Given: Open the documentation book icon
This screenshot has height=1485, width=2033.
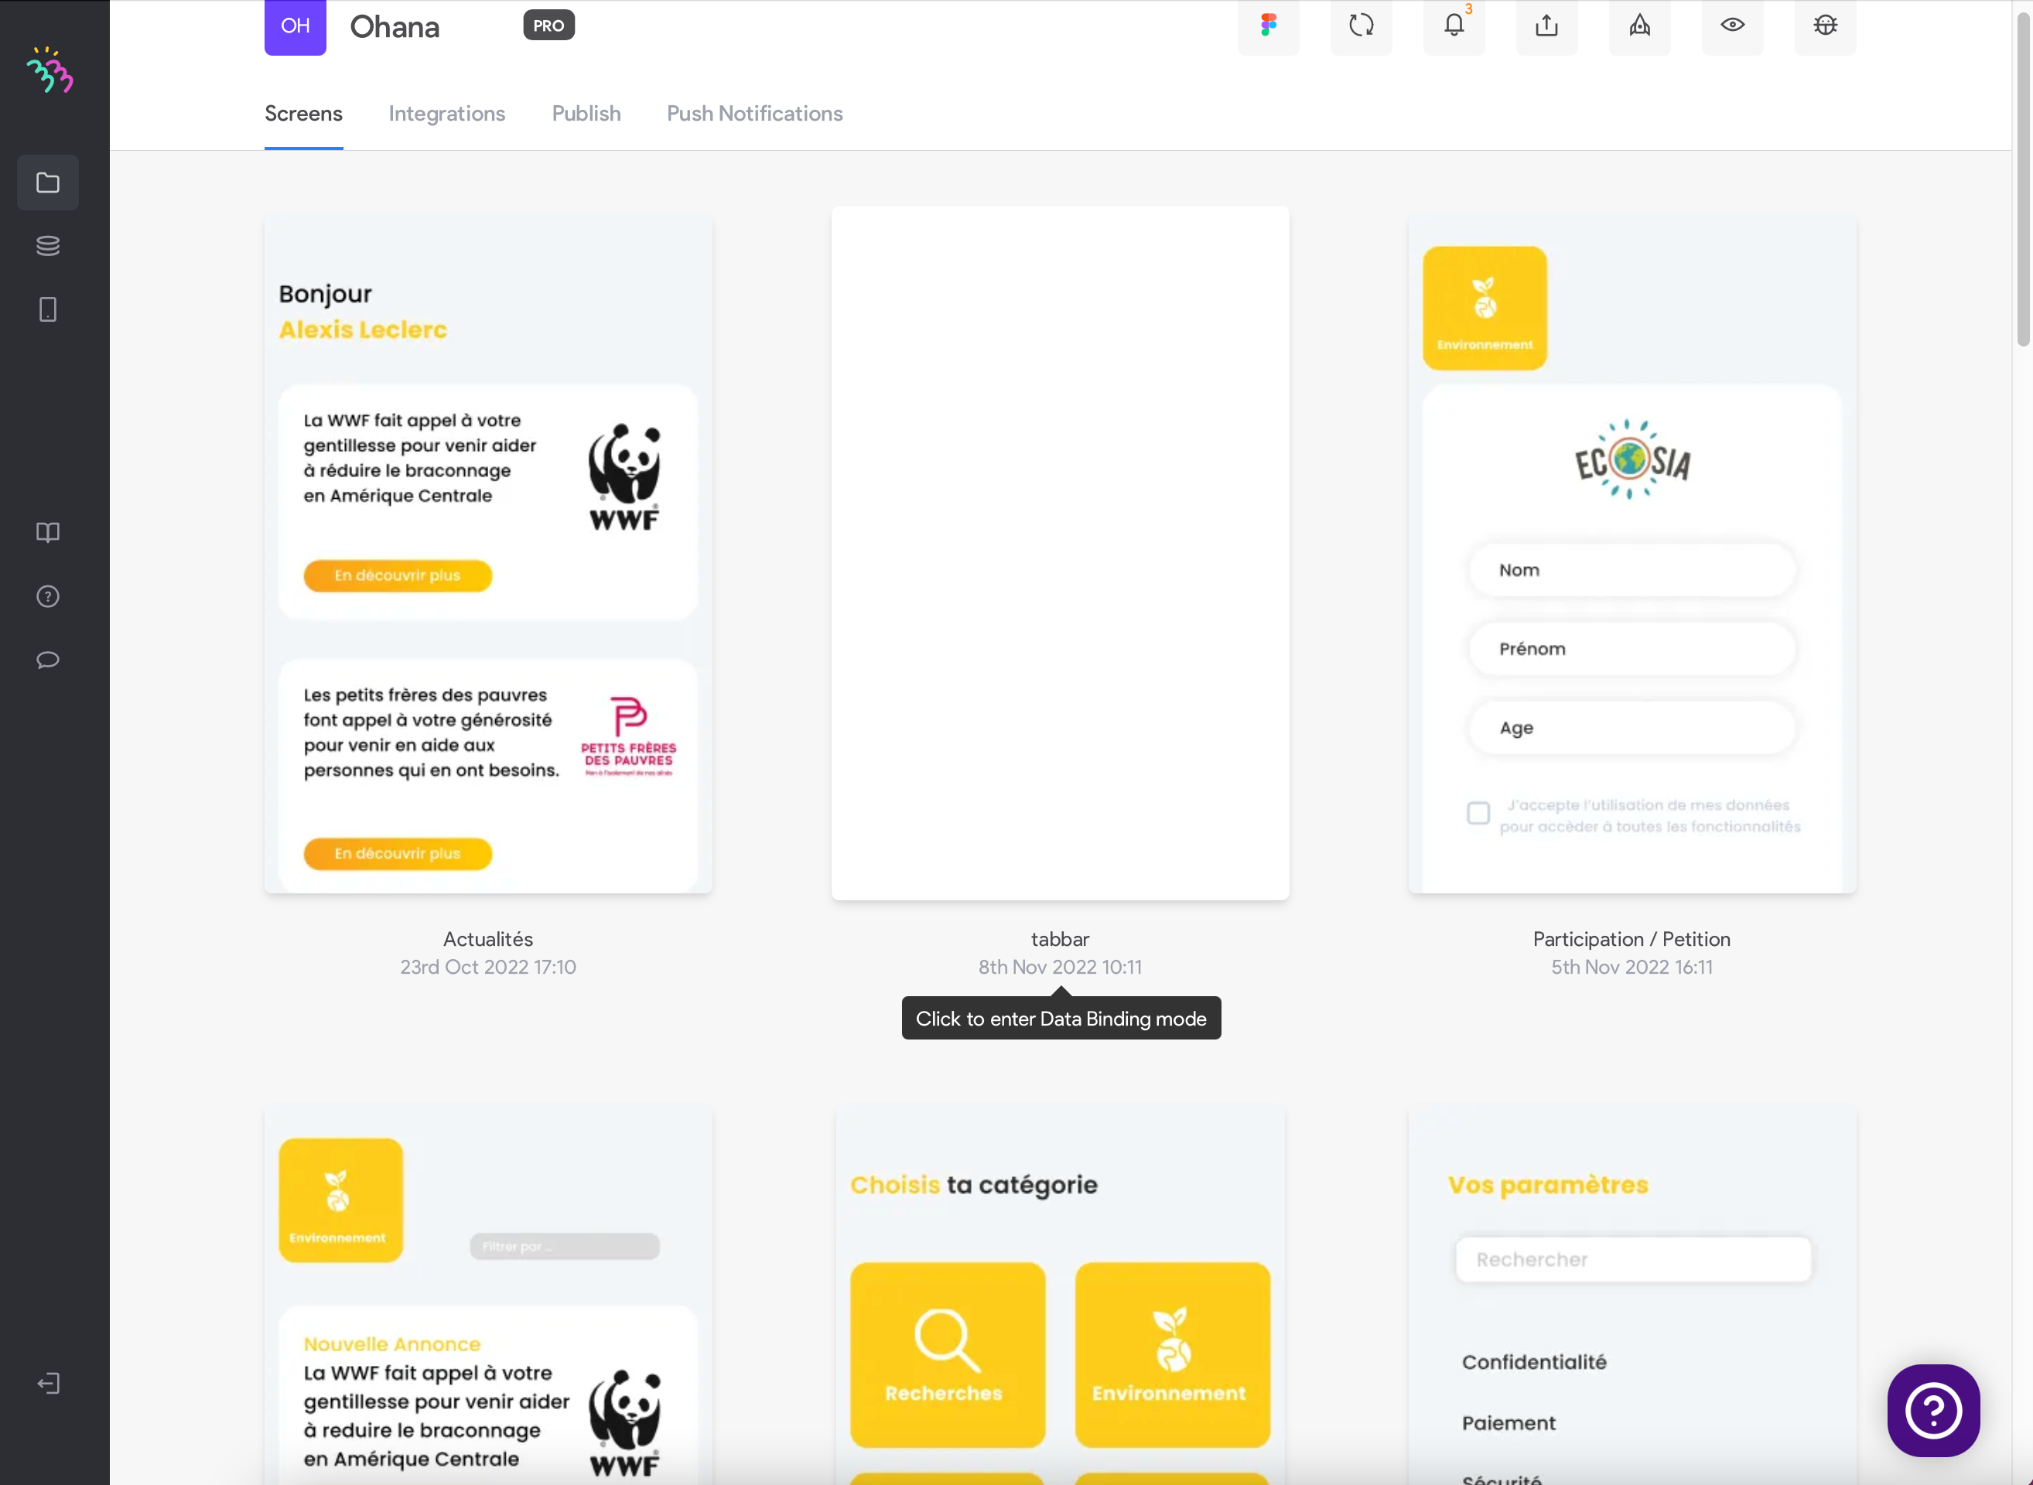Looking at the screenshot, I should (48, 532).
